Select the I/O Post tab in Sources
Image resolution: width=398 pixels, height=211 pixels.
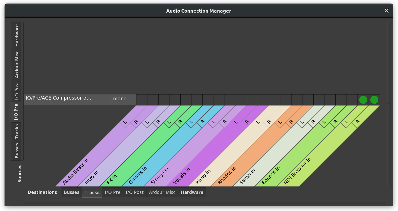click(17, 91)
